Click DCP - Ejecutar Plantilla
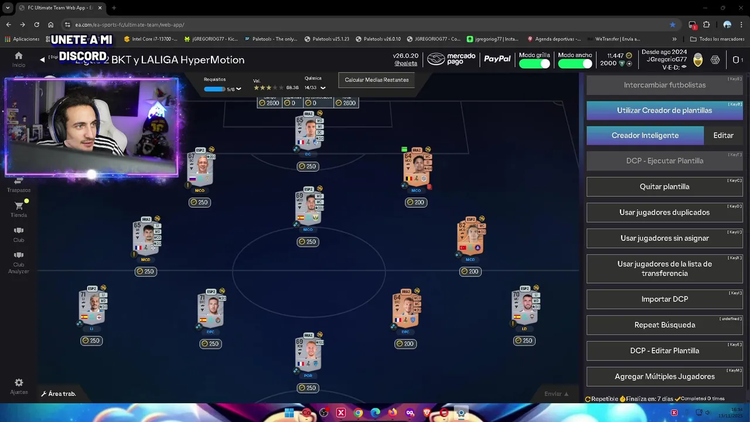This screenshot has width=750, height=422. [664, 161]
